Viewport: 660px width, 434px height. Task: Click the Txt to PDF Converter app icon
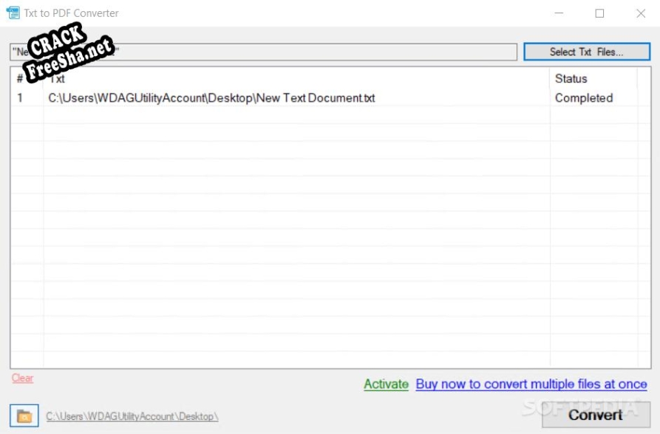point(13,13)
